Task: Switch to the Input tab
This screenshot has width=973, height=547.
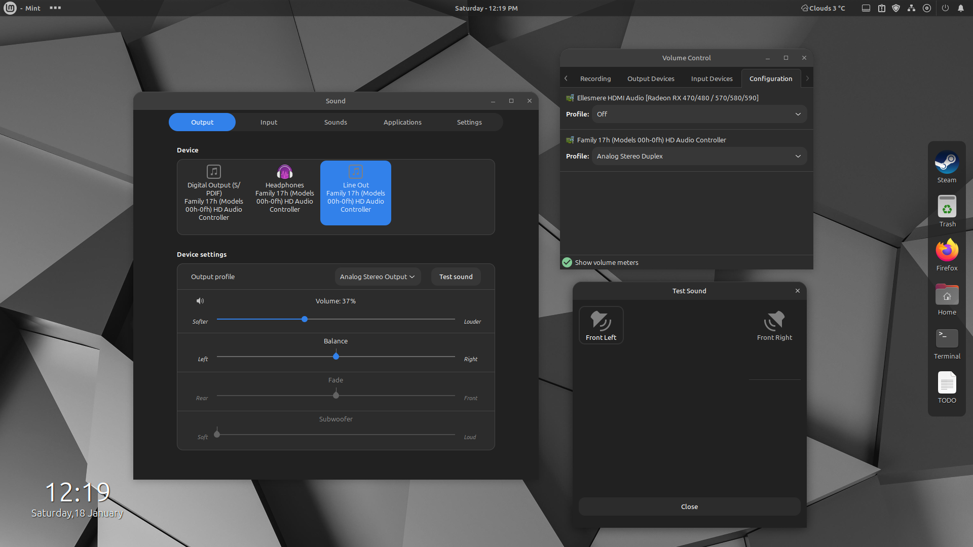Action: tap(269, 122)
